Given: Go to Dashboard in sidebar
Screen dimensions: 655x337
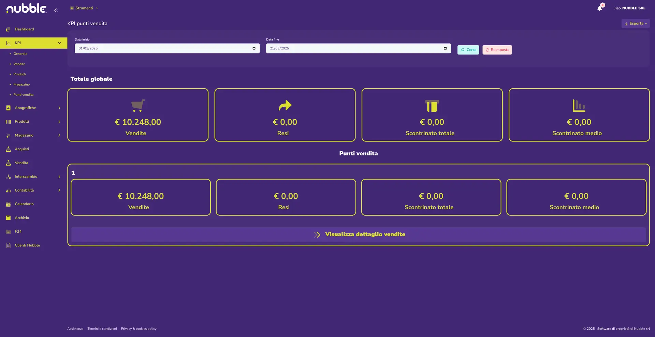Looking at the screenshot, I should 24,29.
